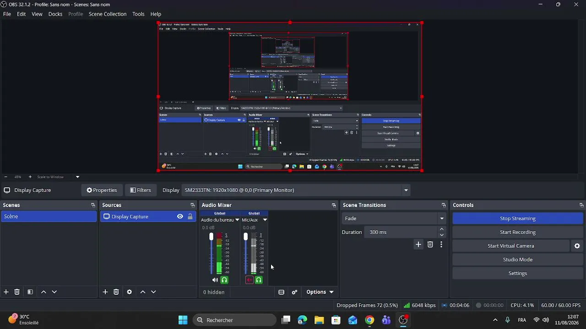Add a new source with plus icon
Screen dimensions: 586x329
coord(105,292)
